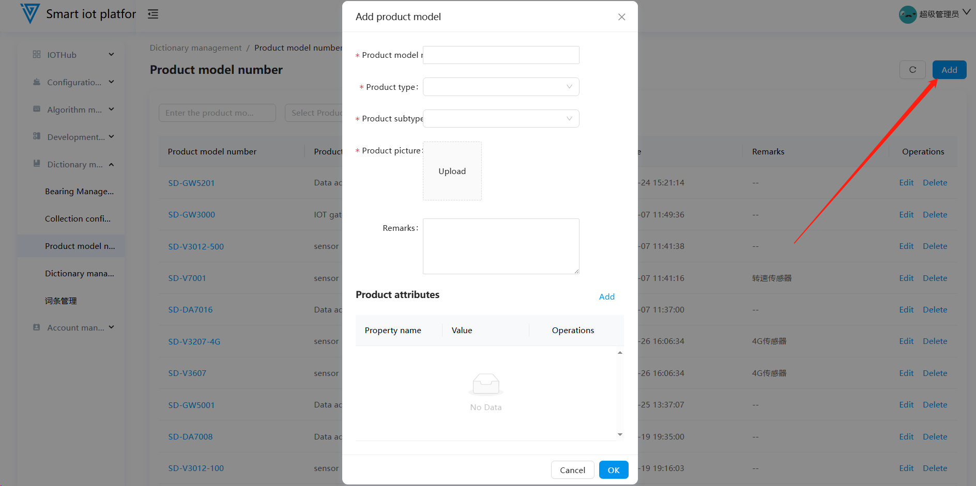Click the refresh icon button
The width and height of the screenshot is (976, 486).
912,70
